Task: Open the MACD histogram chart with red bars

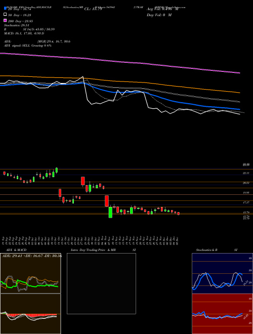Action: point(30,314)
